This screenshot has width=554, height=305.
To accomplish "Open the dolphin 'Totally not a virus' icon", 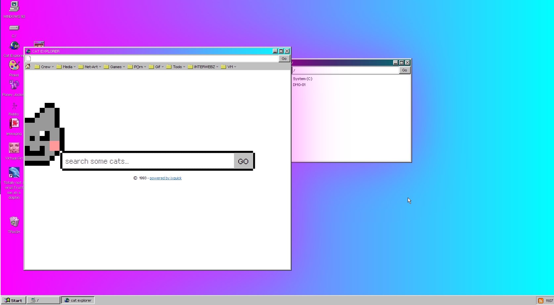I will pyautogui.click(x=14, y=172).
